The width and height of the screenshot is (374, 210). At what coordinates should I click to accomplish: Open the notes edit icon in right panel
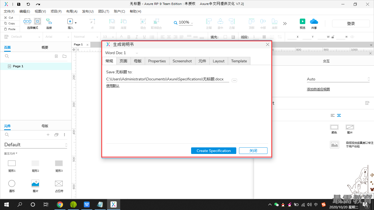pyautogui.click(x=367, y=103)
